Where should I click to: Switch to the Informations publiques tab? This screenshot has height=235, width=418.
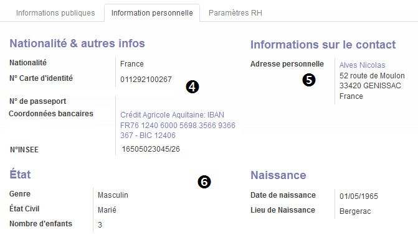pyautogui.click(x=55, y=13)
